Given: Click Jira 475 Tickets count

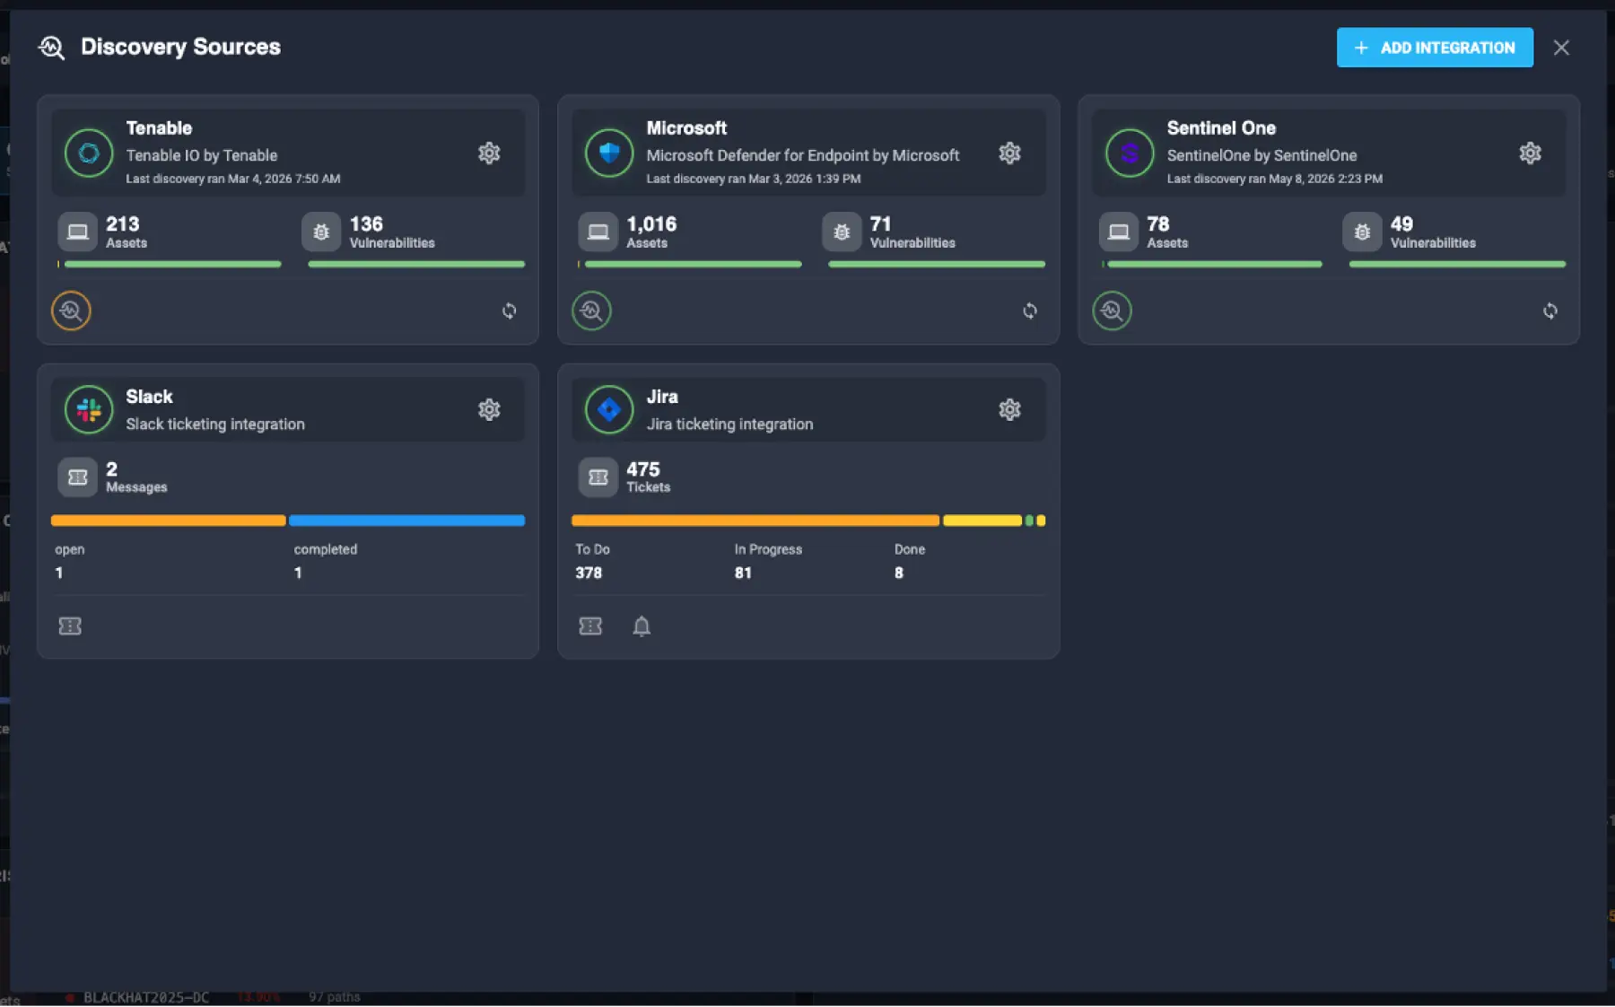Looking at the screenshot, I should [x=643, y=468].
